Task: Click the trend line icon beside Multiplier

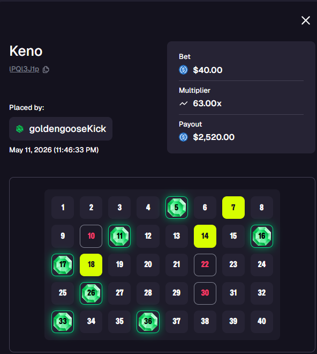Action: click(x=184, y=104)
